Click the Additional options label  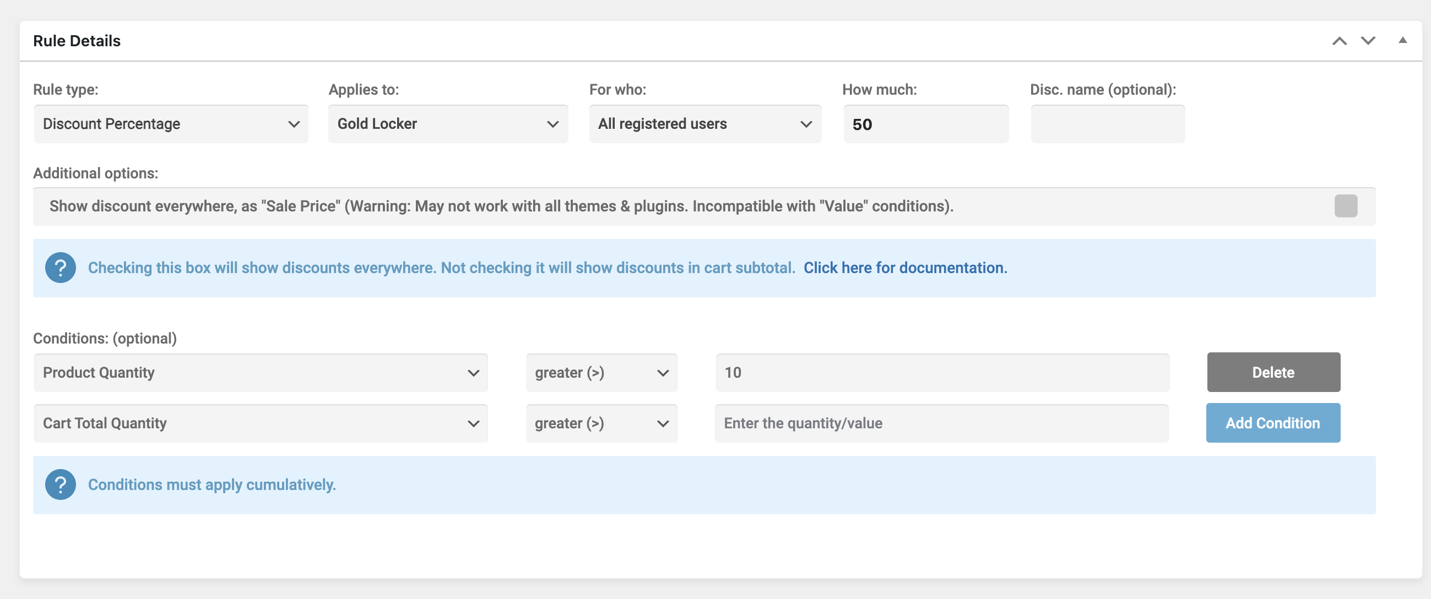click(x=95, y=173)
